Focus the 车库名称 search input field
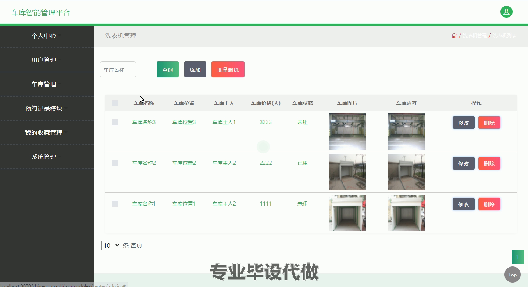 click(x=118, y=69)
